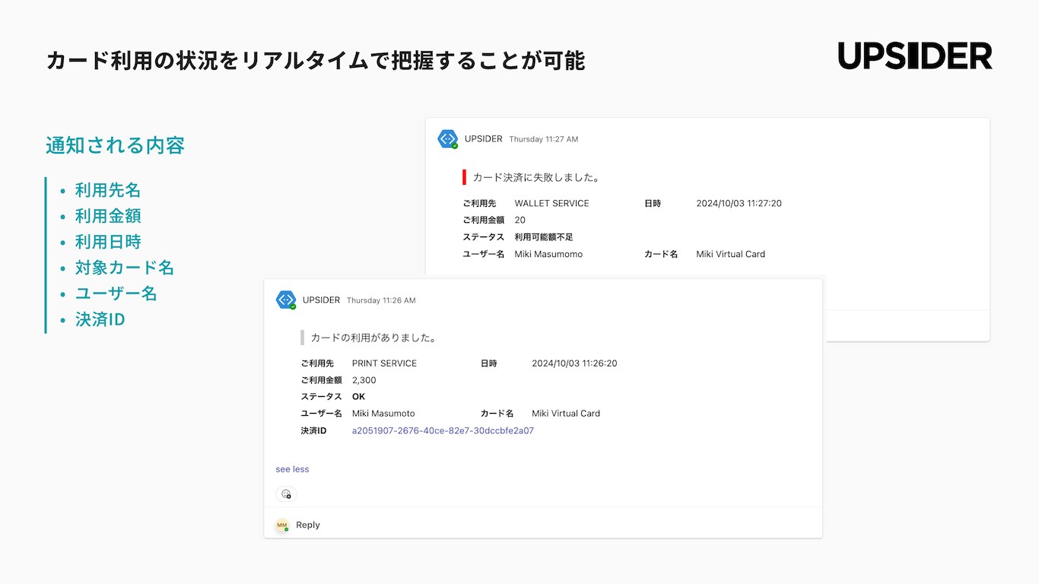Click the heading 通知される内容
This screenshot has height=584, width=1039.
click(x=115, y=145)
